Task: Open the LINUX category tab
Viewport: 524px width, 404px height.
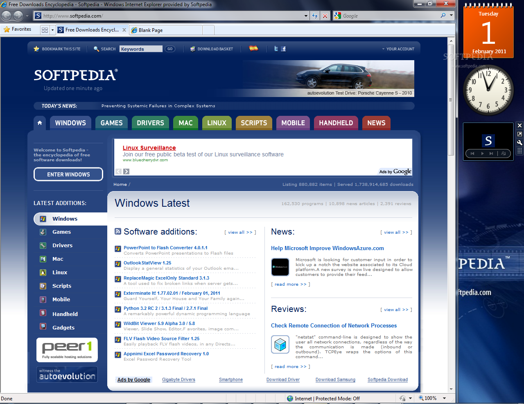Action: click(x=217, y=123)
